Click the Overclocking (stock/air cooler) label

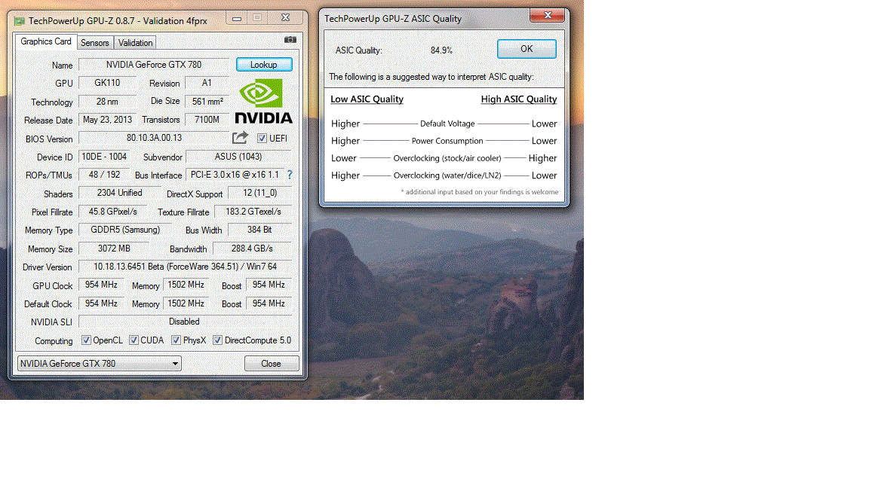tap(447, 158)
